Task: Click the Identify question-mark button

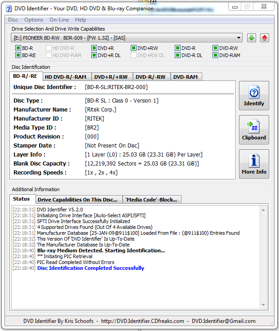Action: pos(254,96)
